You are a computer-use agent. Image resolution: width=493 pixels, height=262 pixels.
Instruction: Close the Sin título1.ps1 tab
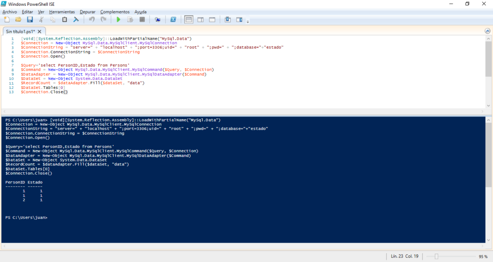point(39,31)
